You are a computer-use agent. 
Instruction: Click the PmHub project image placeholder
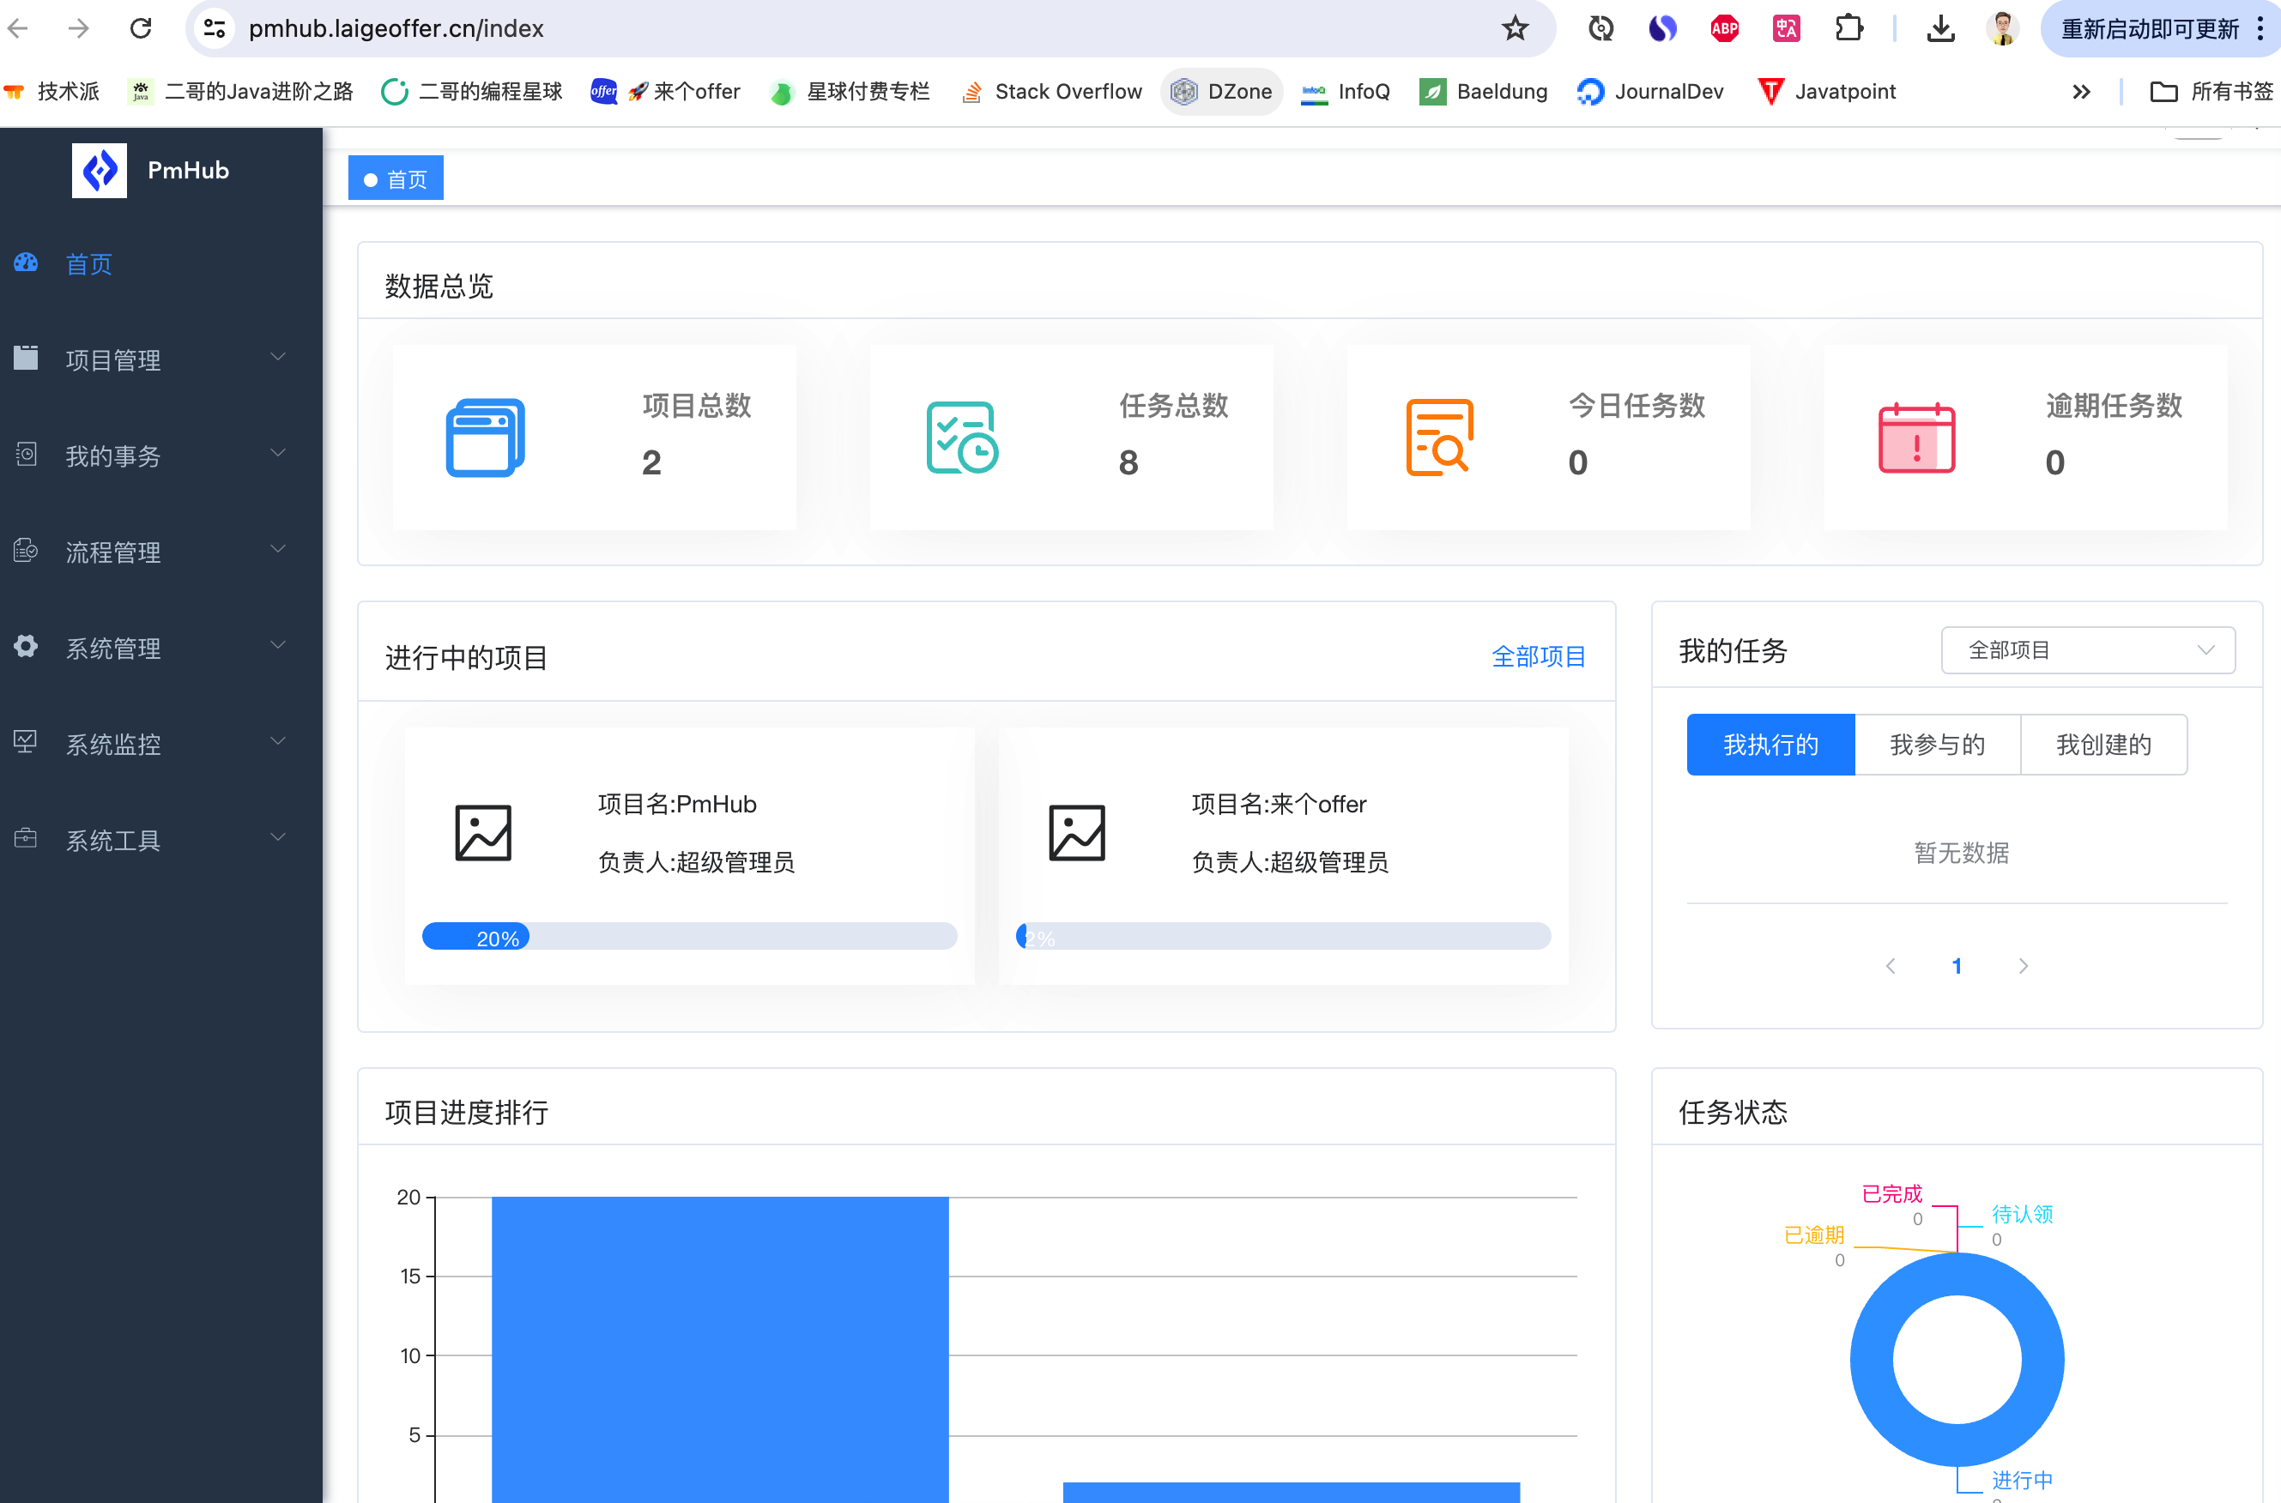[x=482, y=833]
